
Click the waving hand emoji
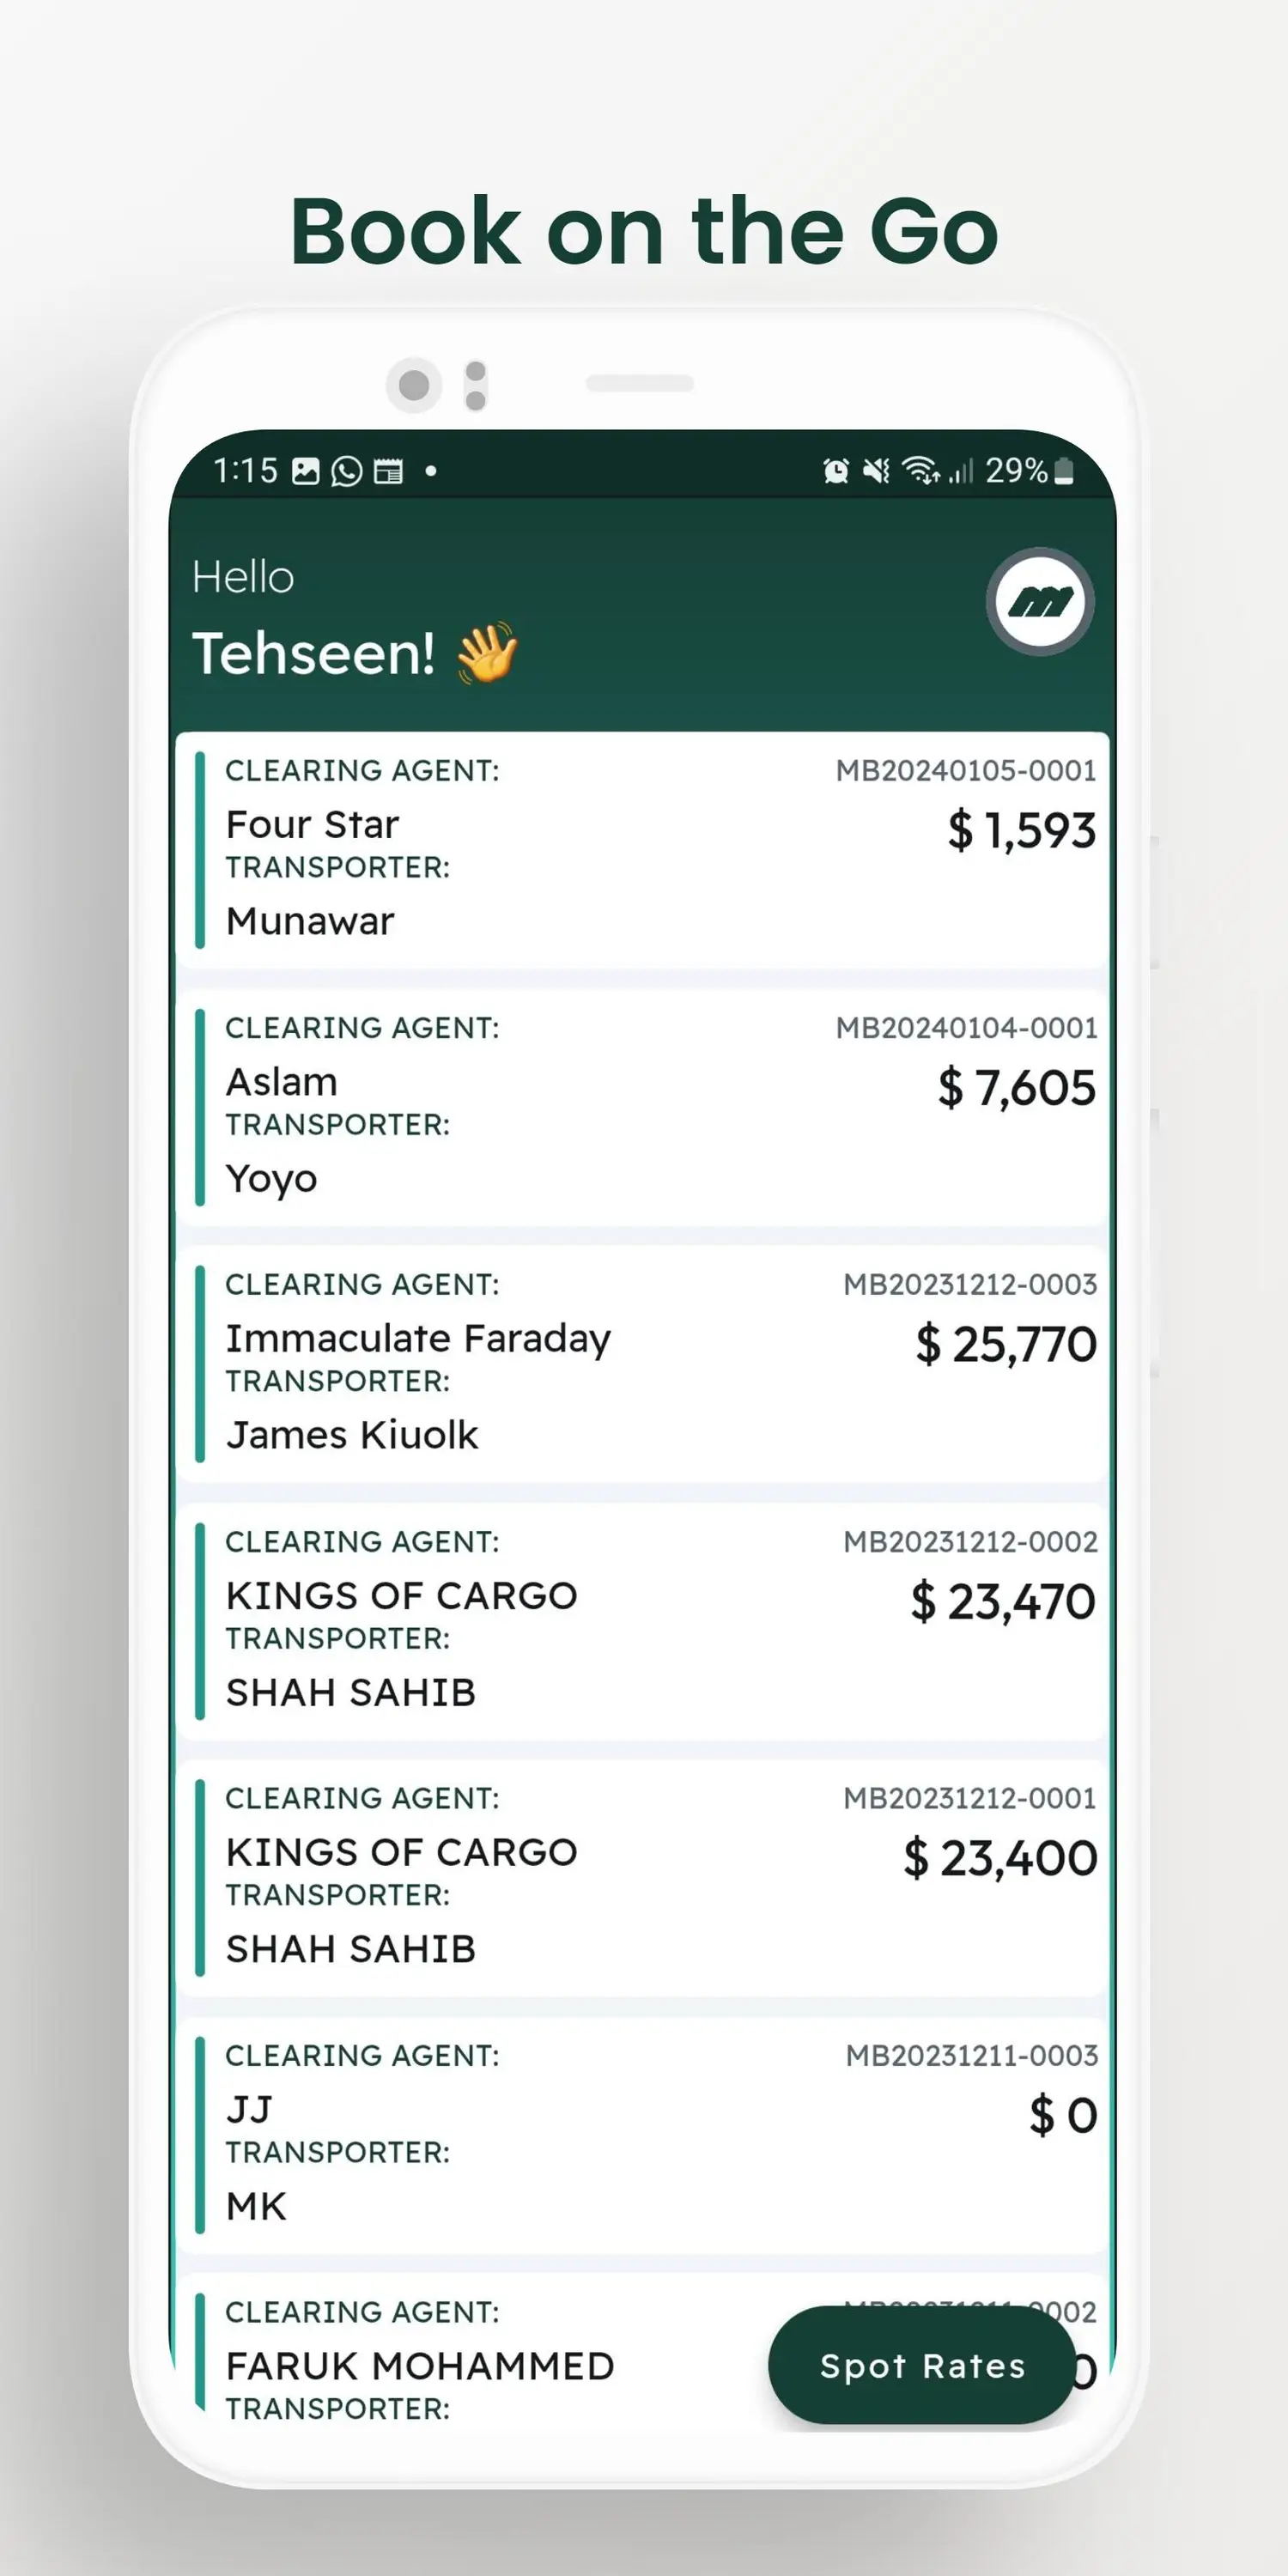click(x=487, y=653)
